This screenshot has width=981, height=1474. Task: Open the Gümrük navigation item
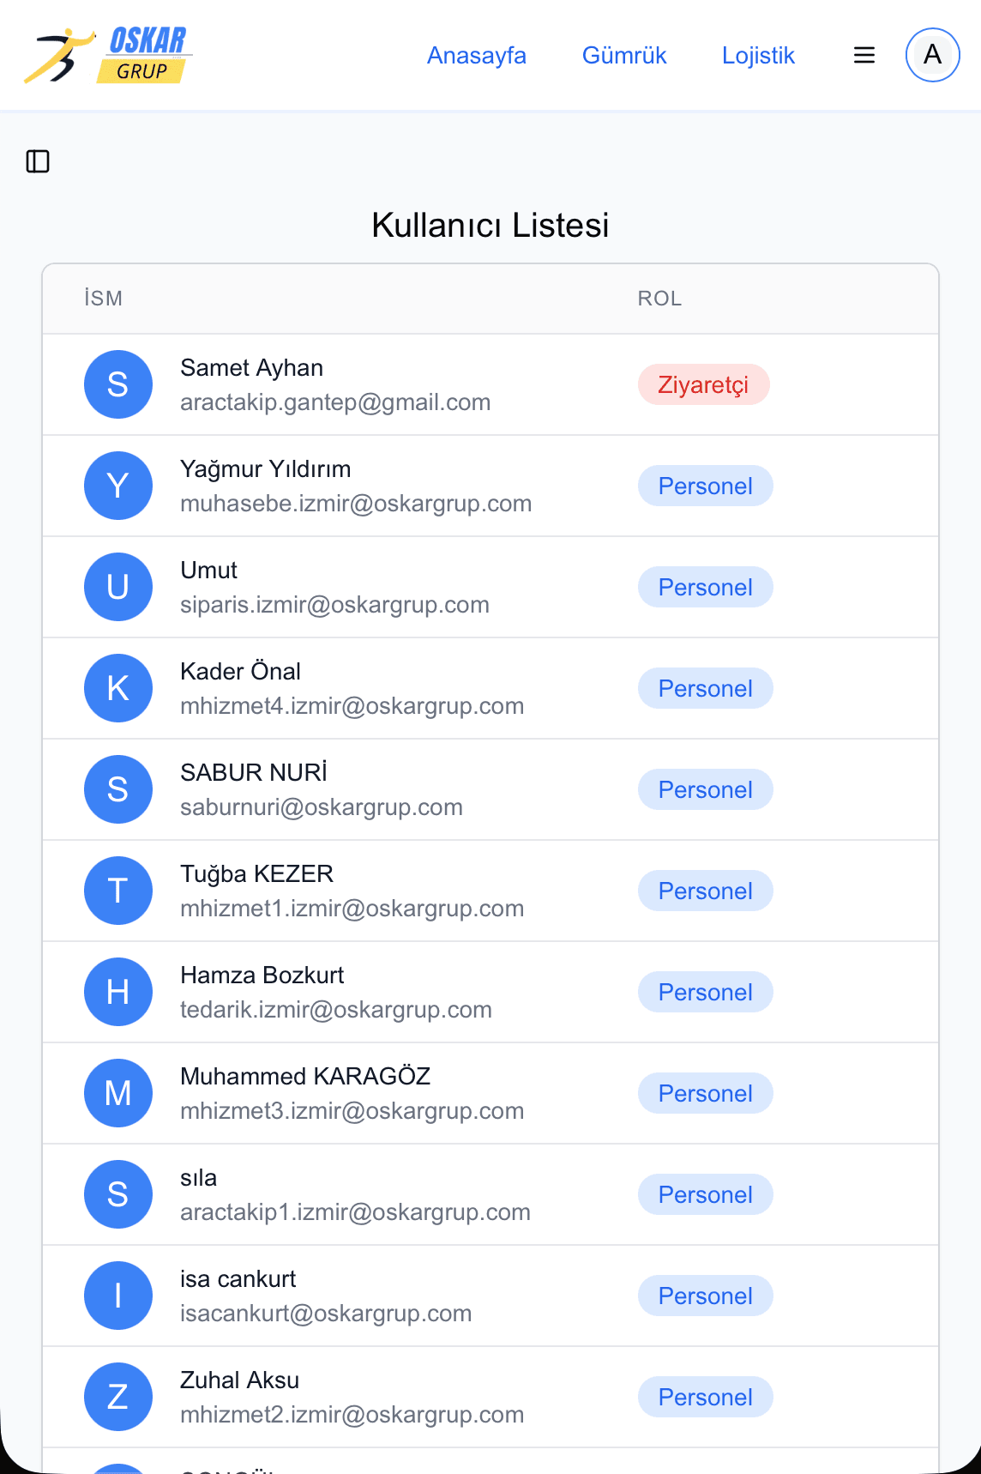(624, 55)
